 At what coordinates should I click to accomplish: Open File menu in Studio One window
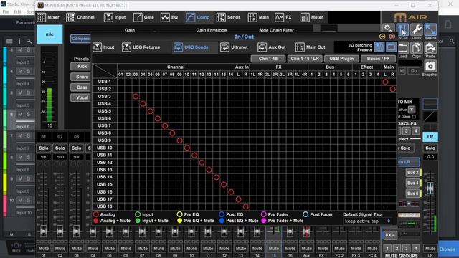click(x=6, y=11)
